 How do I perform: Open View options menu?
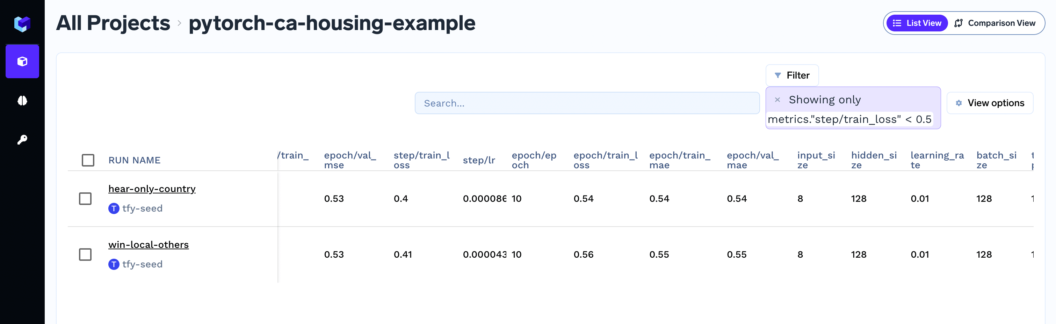[x=990, y=103]
